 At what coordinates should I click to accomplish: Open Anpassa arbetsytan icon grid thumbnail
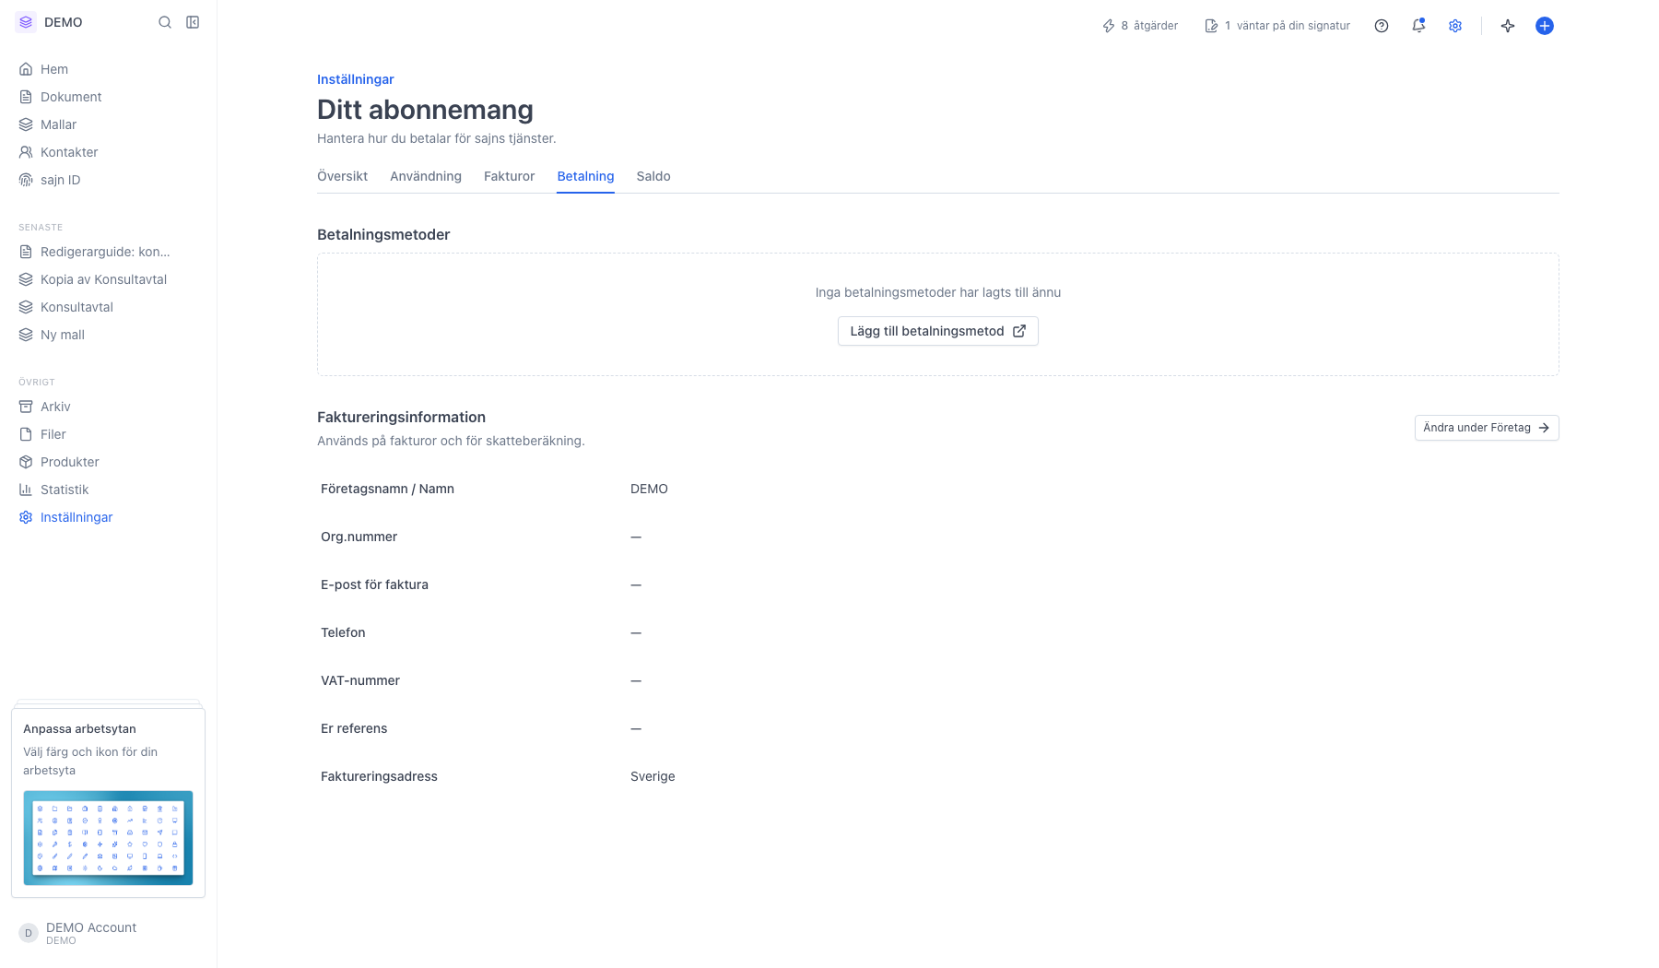pyautogui.click(x=108, y=838)
